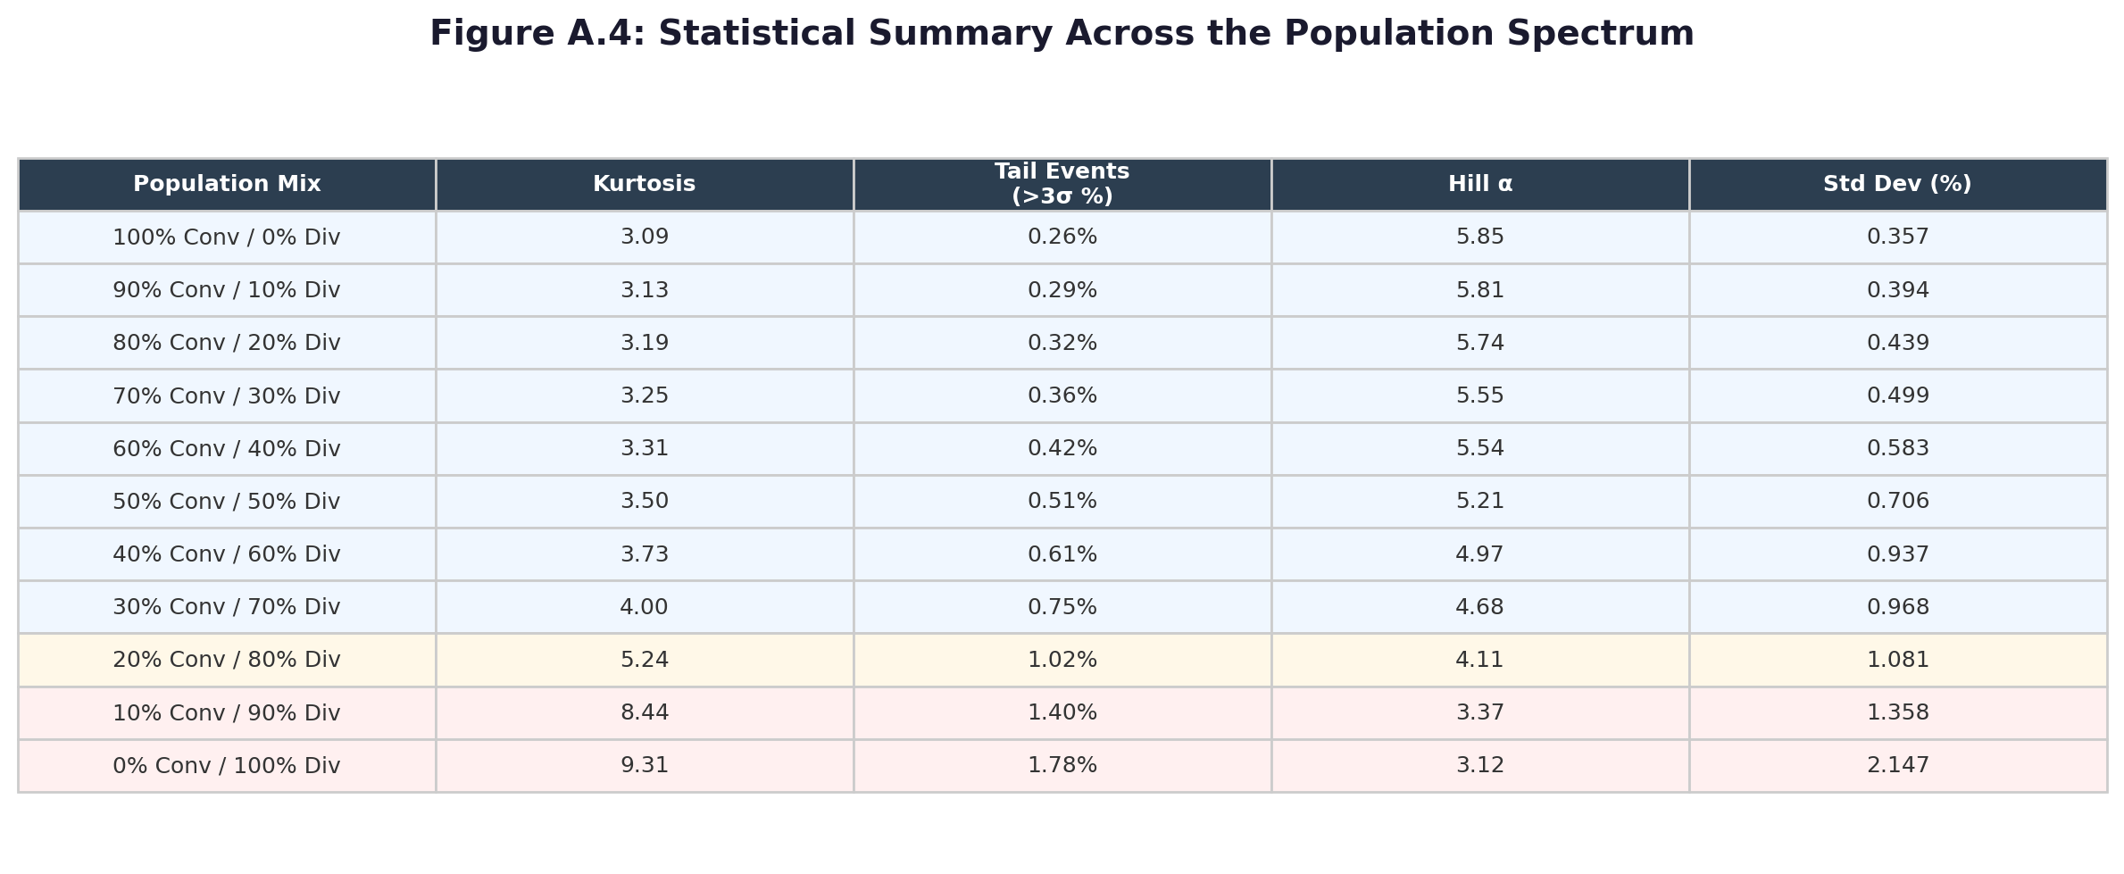Select the 100% Conv / 0% Div row label

pyautogui.click(x=227, y=237)
